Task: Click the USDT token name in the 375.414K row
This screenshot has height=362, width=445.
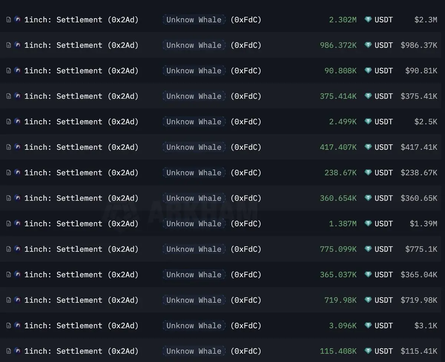Action: click(383, 96)
